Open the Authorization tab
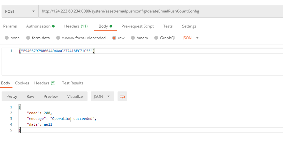 40,26
